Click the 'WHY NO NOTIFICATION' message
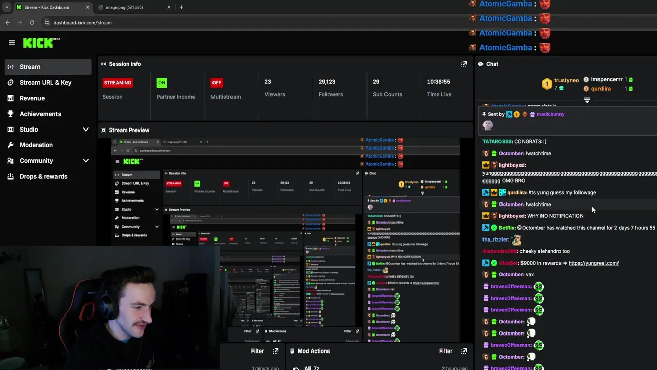 555,216
